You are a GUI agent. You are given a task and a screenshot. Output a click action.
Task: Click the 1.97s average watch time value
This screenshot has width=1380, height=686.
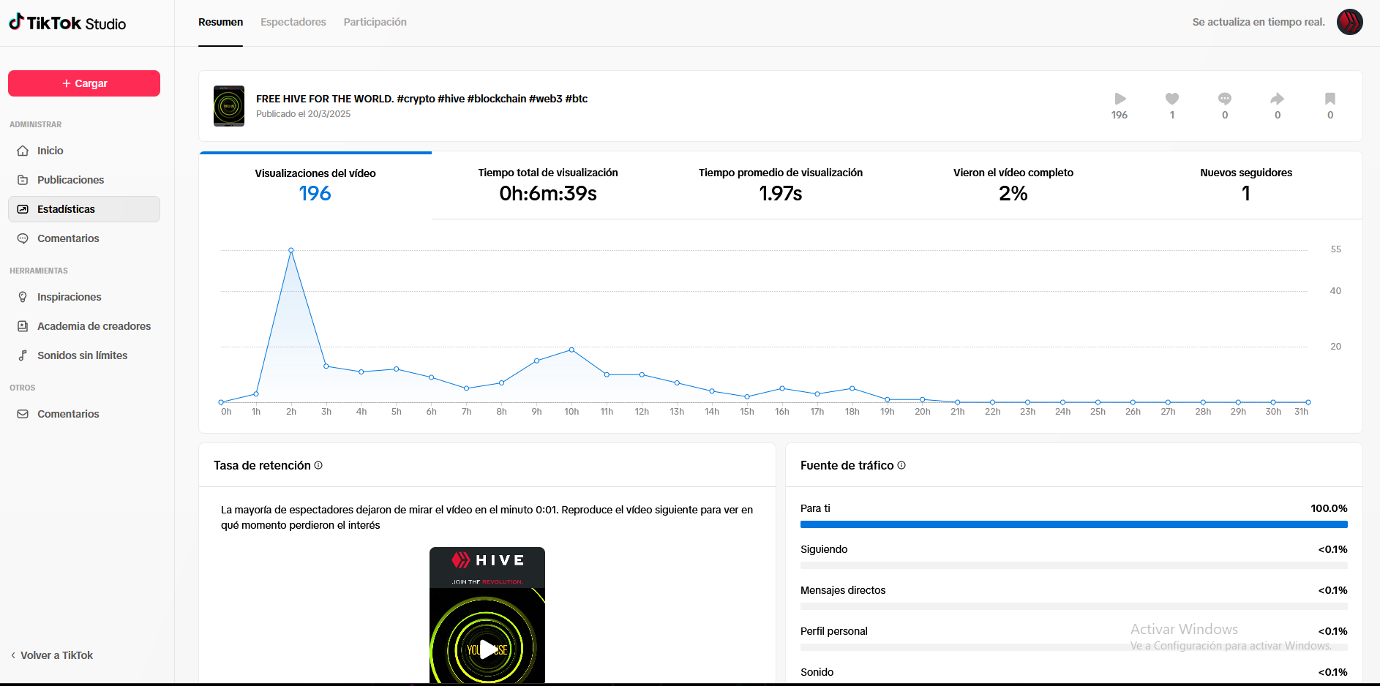781,193
